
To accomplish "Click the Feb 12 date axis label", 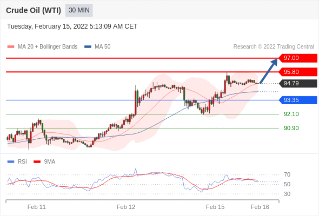I will point(126,207).
